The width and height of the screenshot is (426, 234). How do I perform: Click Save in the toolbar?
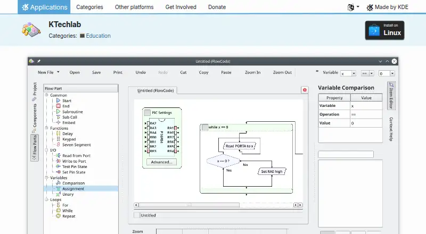click(x=96, y=72)
